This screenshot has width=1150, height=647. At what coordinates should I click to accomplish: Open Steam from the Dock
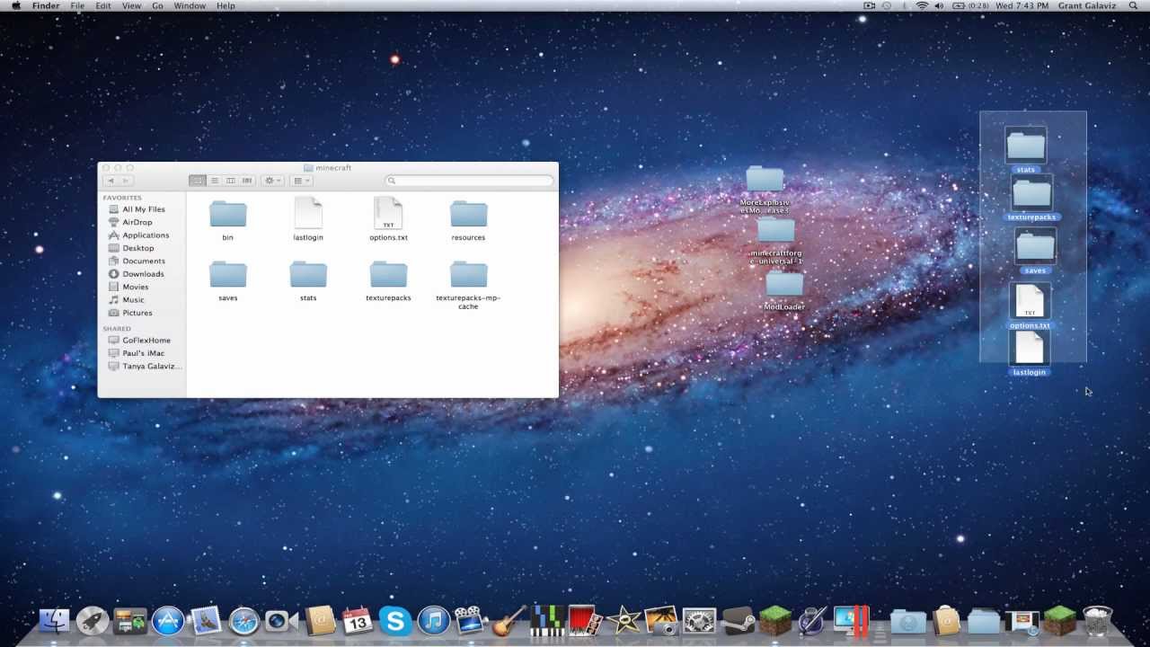(737, 620)
